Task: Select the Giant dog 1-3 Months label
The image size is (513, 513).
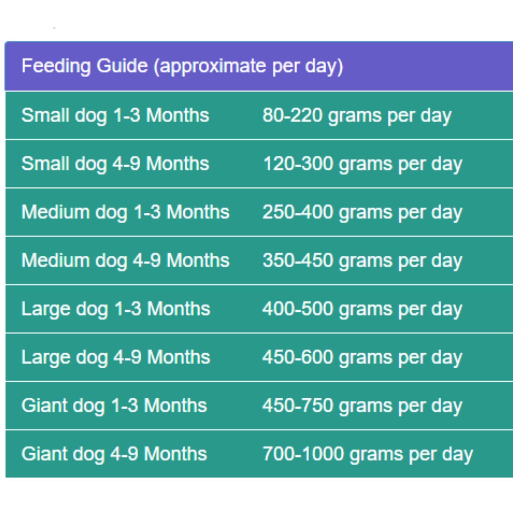Action: 114,406
